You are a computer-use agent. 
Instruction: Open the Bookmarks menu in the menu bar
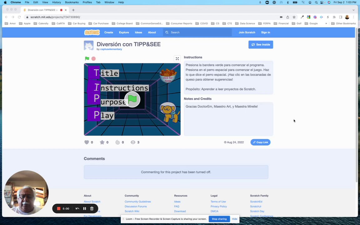pyautogui.click(x=72, y=2)
